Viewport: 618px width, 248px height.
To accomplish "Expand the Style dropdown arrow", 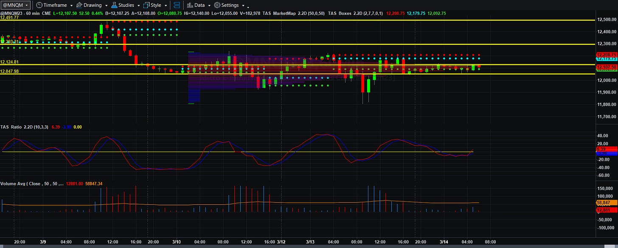I will pyautogui.click(x=166, y=6).
